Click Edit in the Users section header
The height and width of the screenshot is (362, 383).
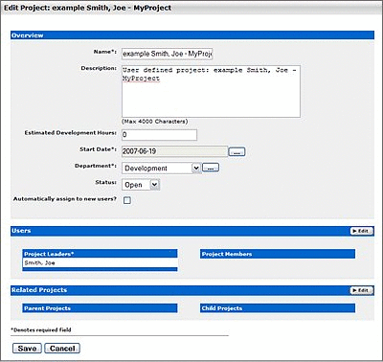pos(361,231)
